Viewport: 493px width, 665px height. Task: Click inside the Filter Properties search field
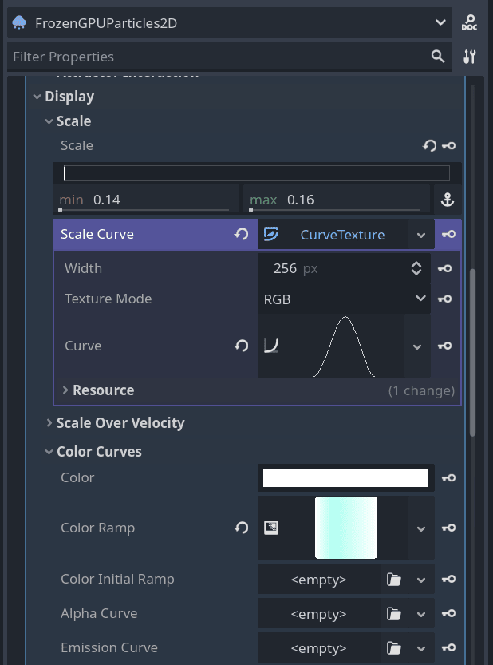click(x=199, y=57)
